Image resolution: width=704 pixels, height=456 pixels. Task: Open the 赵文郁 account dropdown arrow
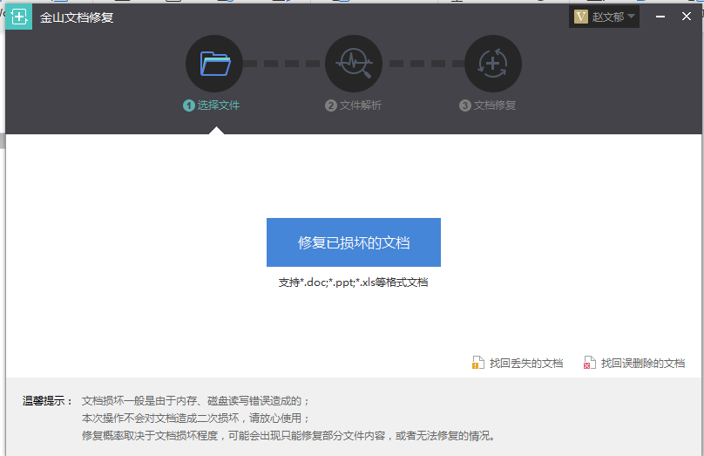[632, 17]
